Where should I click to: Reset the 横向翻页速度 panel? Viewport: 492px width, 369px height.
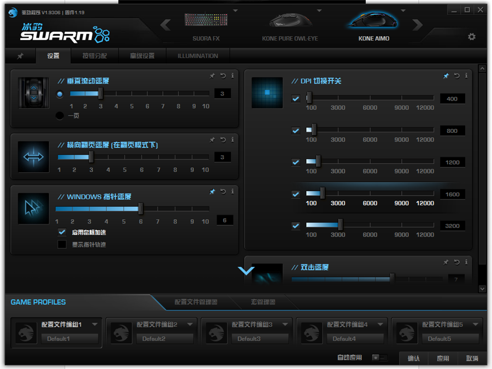click(222, 140)
